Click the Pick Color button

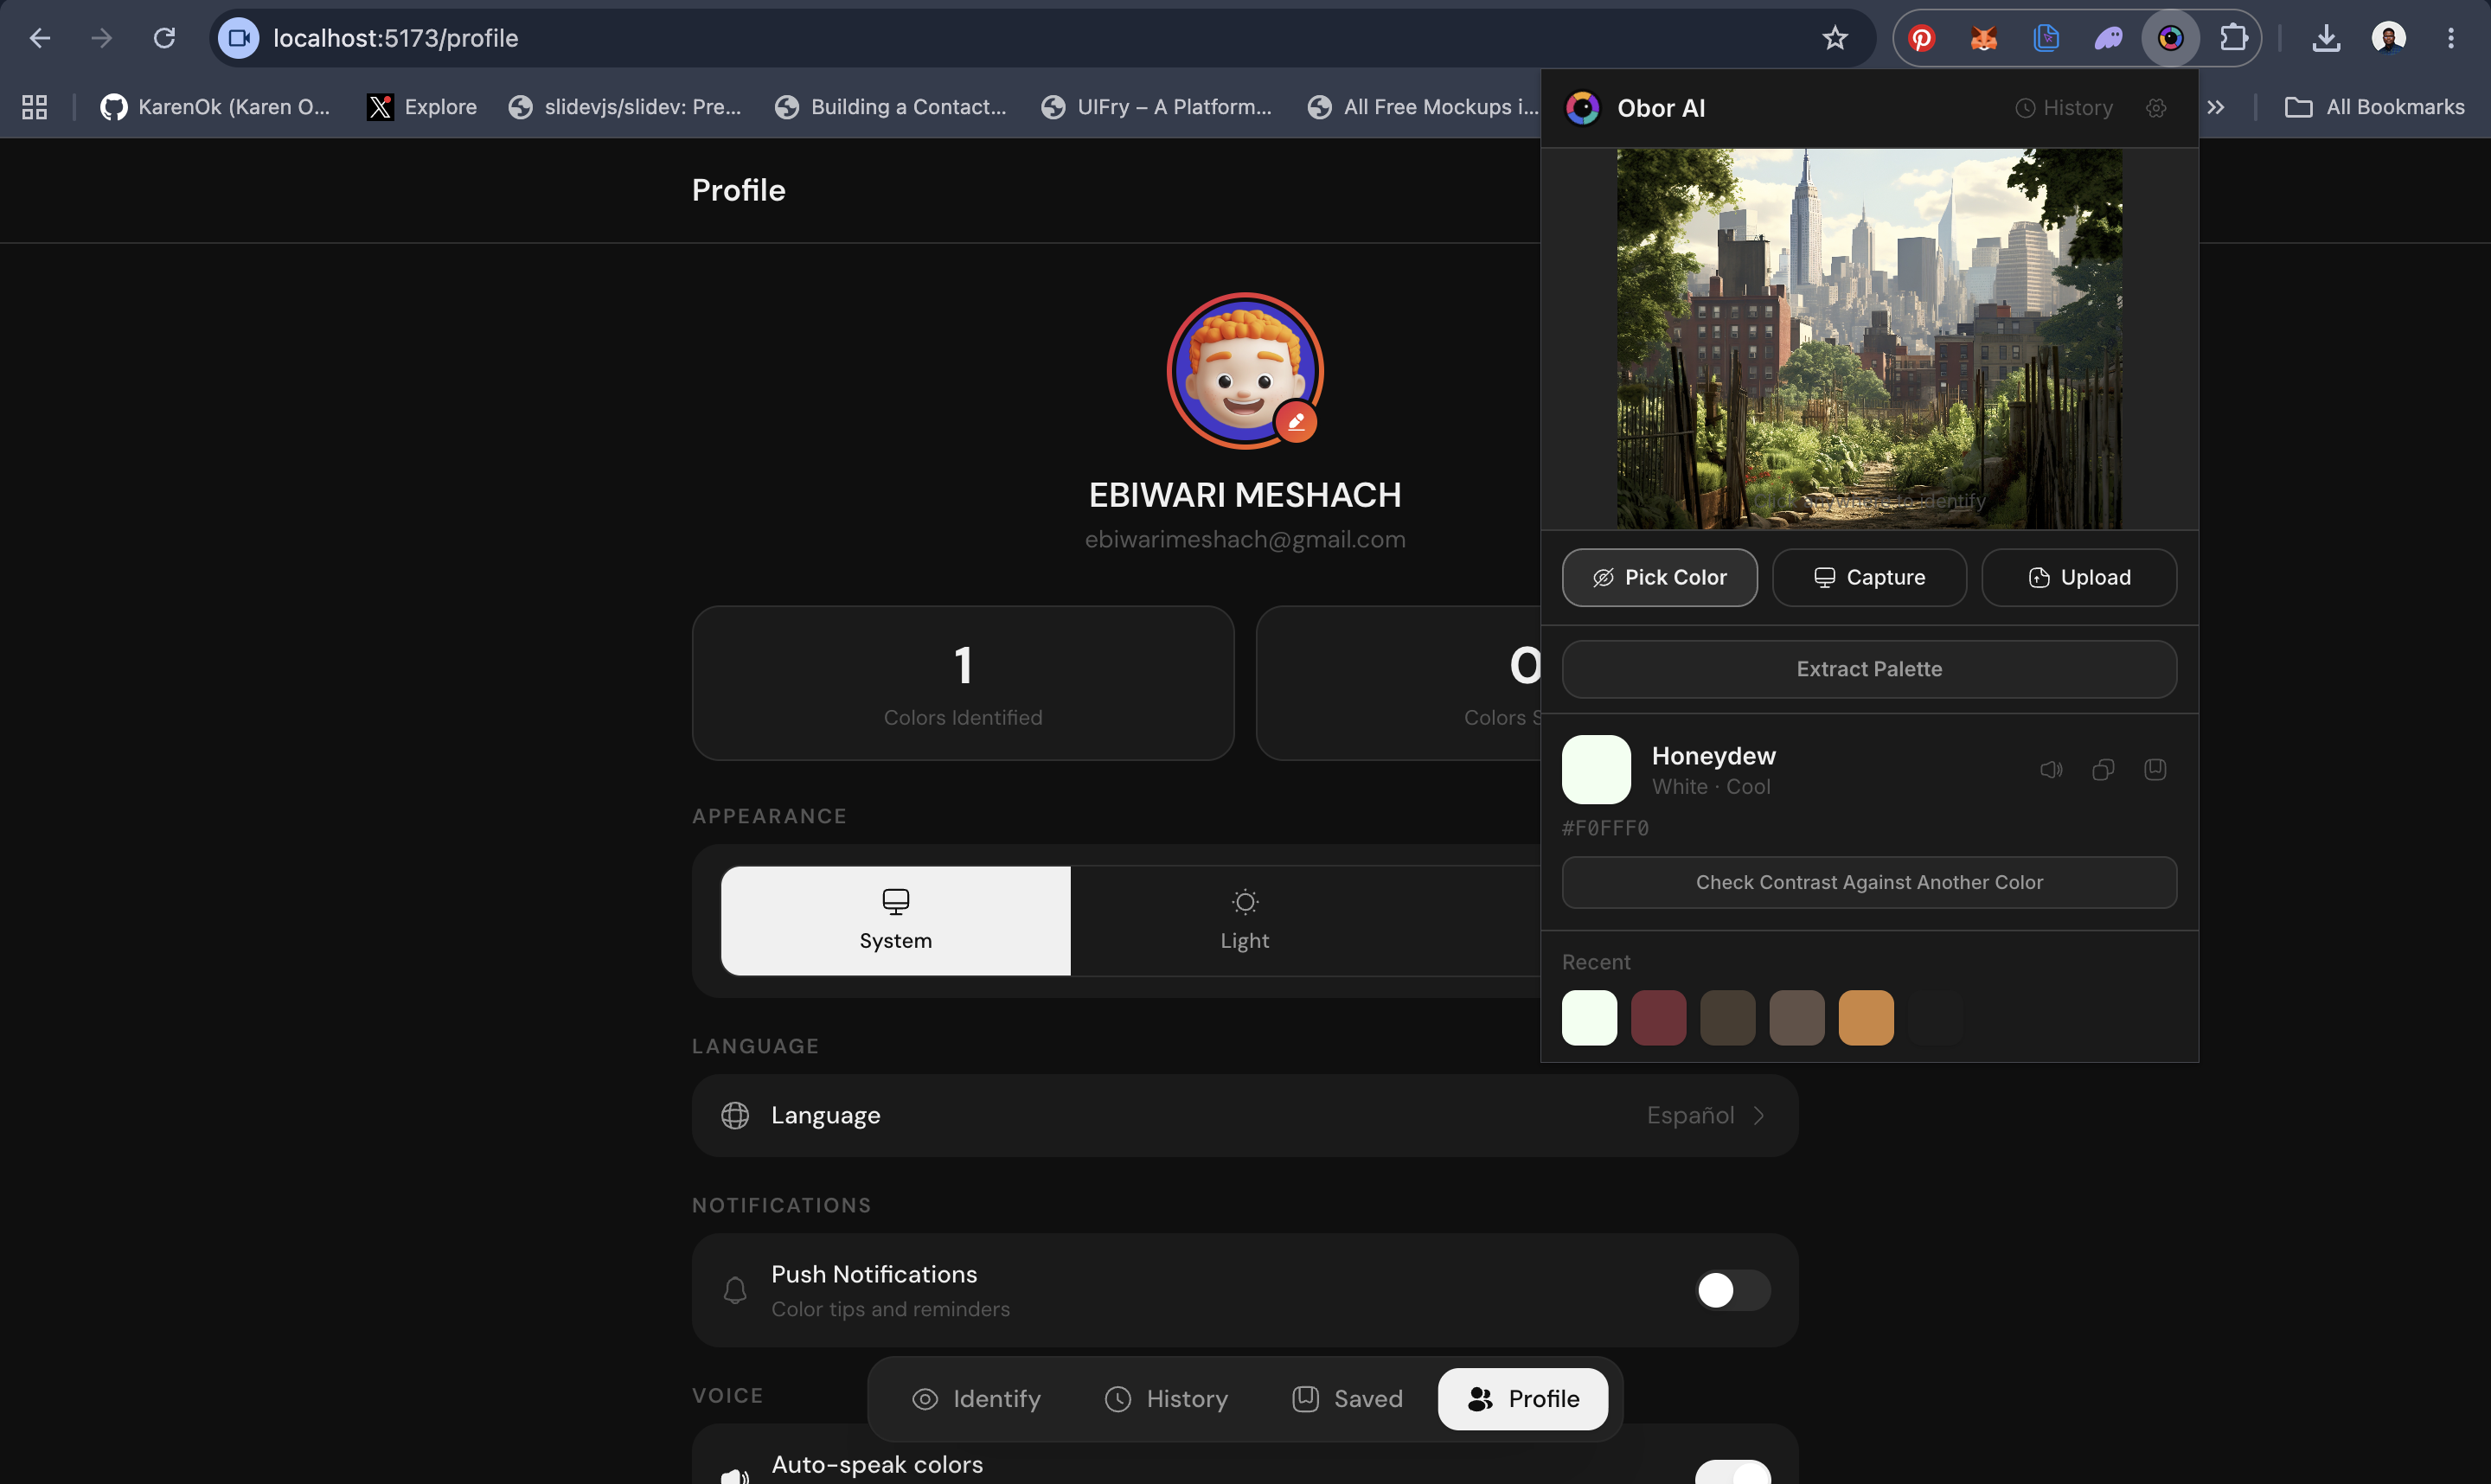click(1660, 578)
